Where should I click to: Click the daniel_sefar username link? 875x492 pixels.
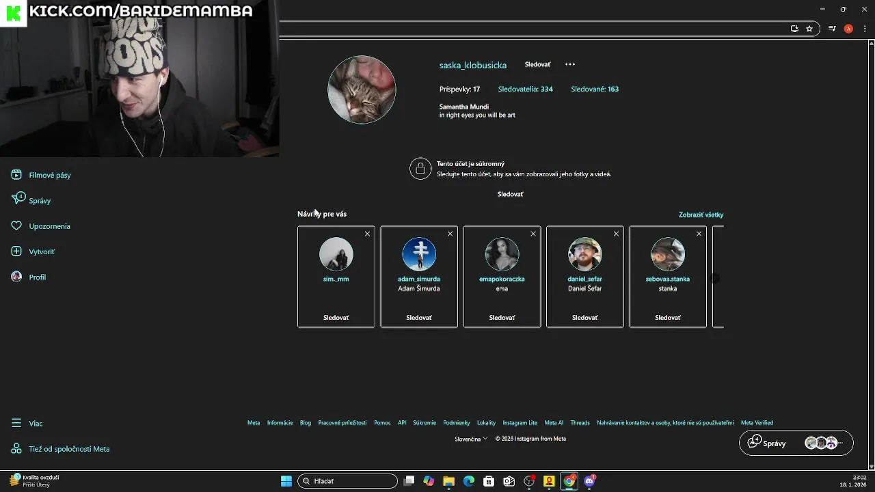(585, 279)
